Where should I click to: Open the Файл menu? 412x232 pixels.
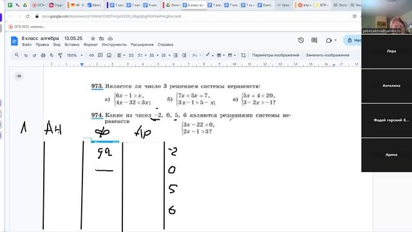pos(26,44)
